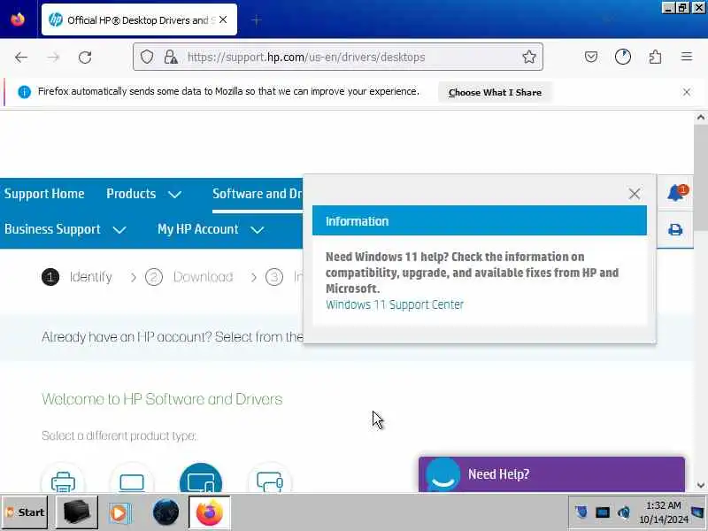Select the highlighted desktop product type icon
Image resolution: width=708 pixels, height=531 pixels.
click(x=201, y=480)
